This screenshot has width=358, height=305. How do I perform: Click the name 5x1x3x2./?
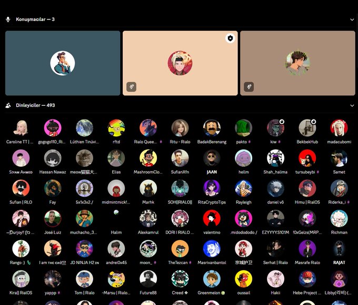pos(84,202)
